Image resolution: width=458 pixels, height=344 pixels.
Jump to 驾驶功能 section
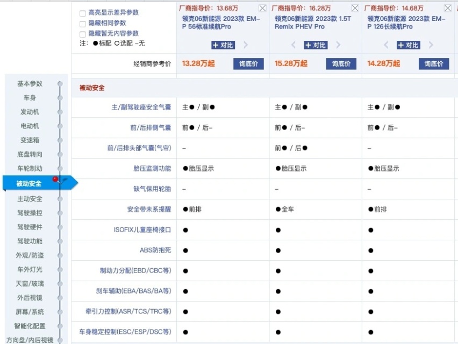[x=30, y=241]
